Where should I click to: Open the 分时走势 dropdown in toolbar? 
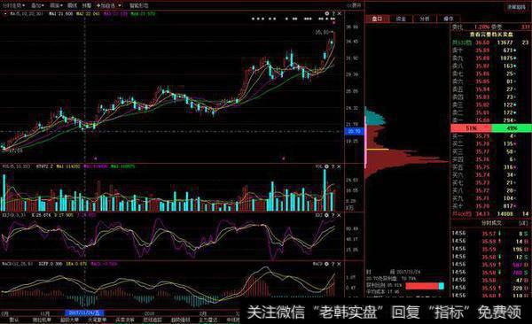pyautogui.click(x=13, y=5)
